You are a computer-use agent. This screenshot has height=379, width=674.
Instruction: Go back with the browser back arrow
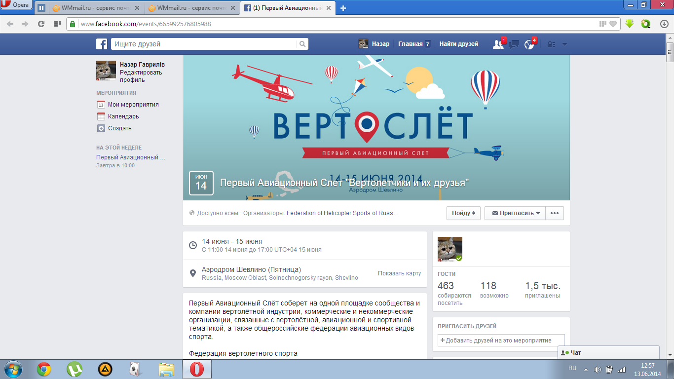pos(10,24)
